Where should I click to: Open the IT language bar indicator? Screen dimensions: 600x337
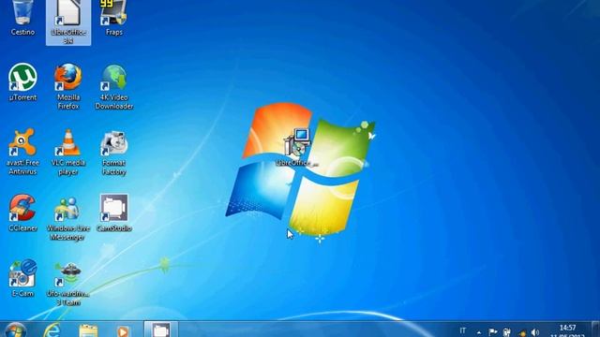pyautogui.click(x=463, y=330)
